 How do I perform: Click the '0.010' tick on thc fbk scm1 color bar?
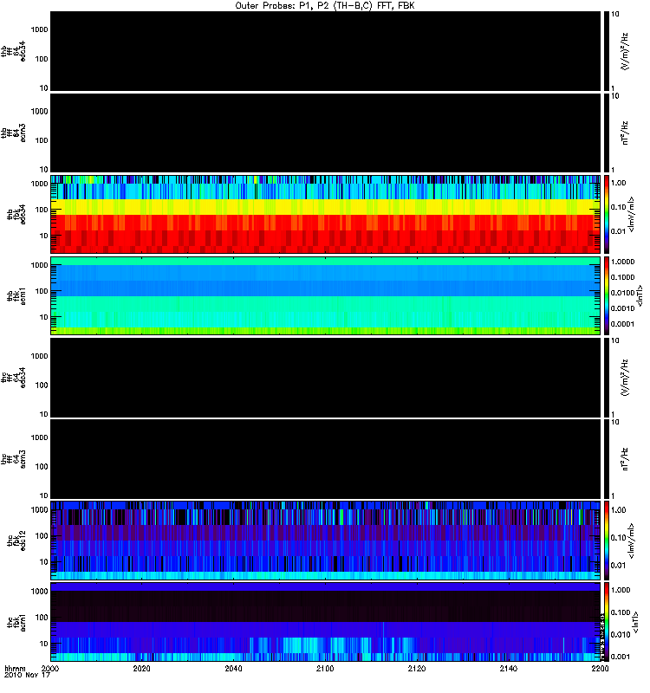pos(621,635)
